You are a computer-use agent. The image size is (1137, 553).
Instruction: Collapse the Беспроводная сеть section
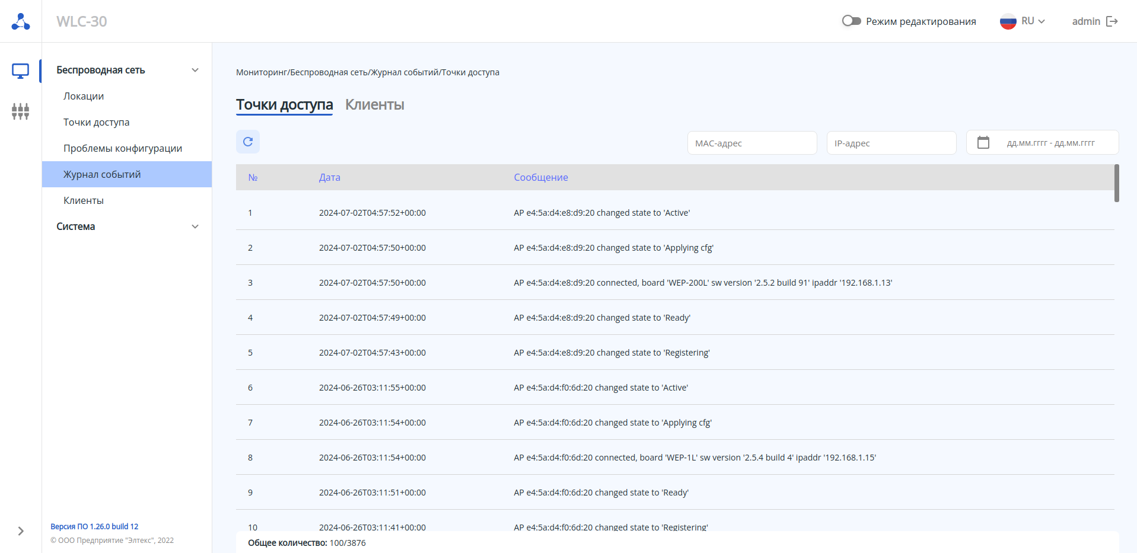click(195, 70)
